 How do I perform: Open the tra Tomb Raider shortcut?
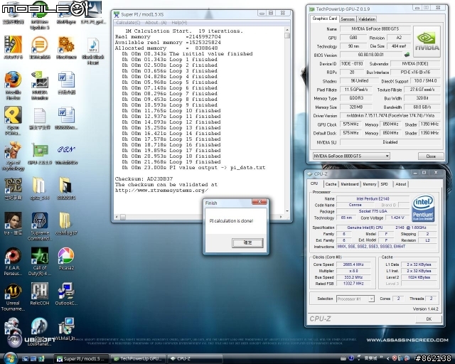pyautogui.click(x=13, y=224)
